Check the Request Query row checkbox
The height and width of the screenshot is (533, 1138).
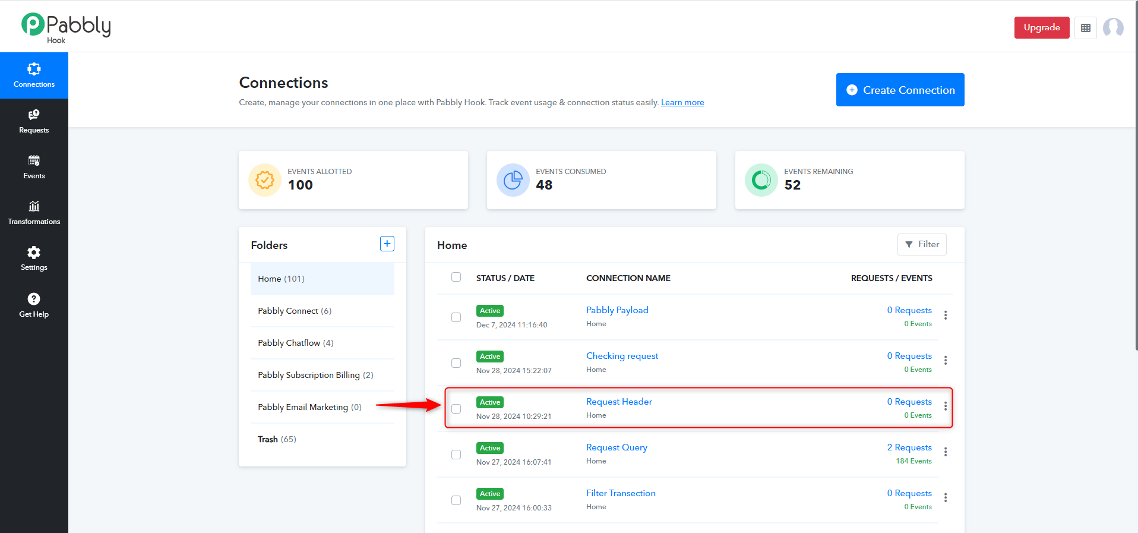coord(456,455)
